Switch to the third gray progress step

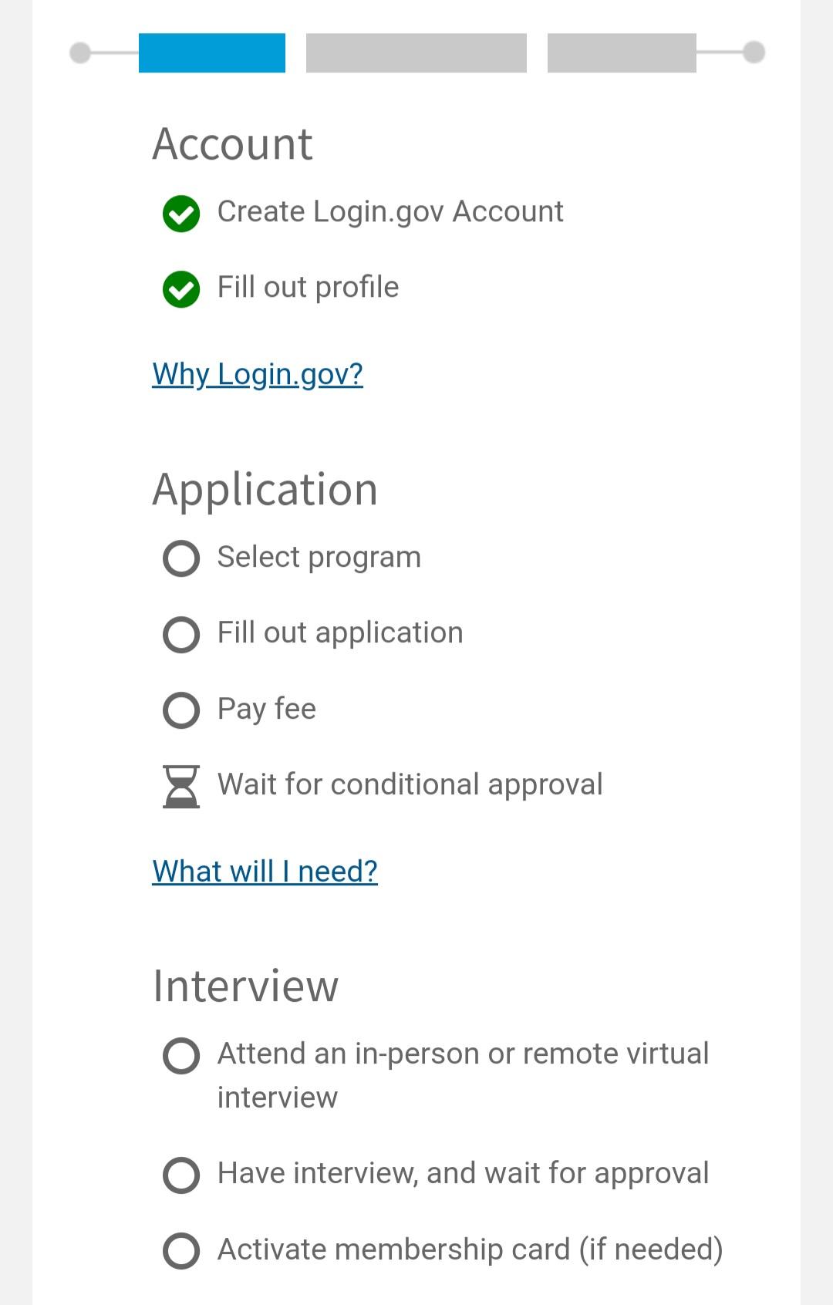622,53
